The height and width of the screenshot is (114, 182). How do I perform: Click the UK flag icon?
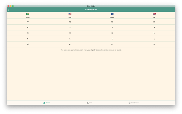click(x=154, y=14)
